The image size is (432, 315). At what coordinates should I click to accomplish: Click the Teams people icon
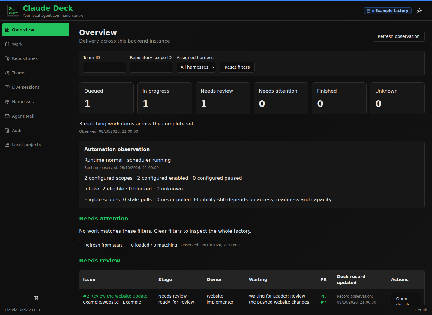coord(7,73)
